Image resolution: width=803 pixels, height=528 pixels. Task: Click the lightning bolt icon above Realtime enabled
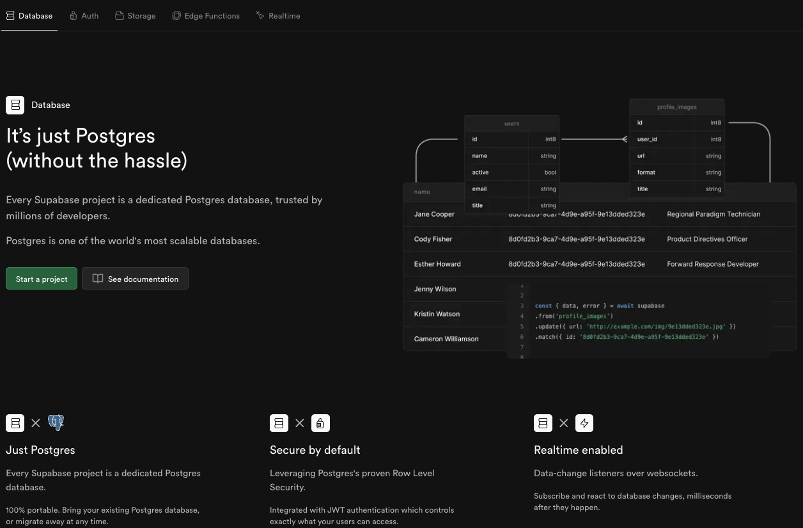point(584,423)
